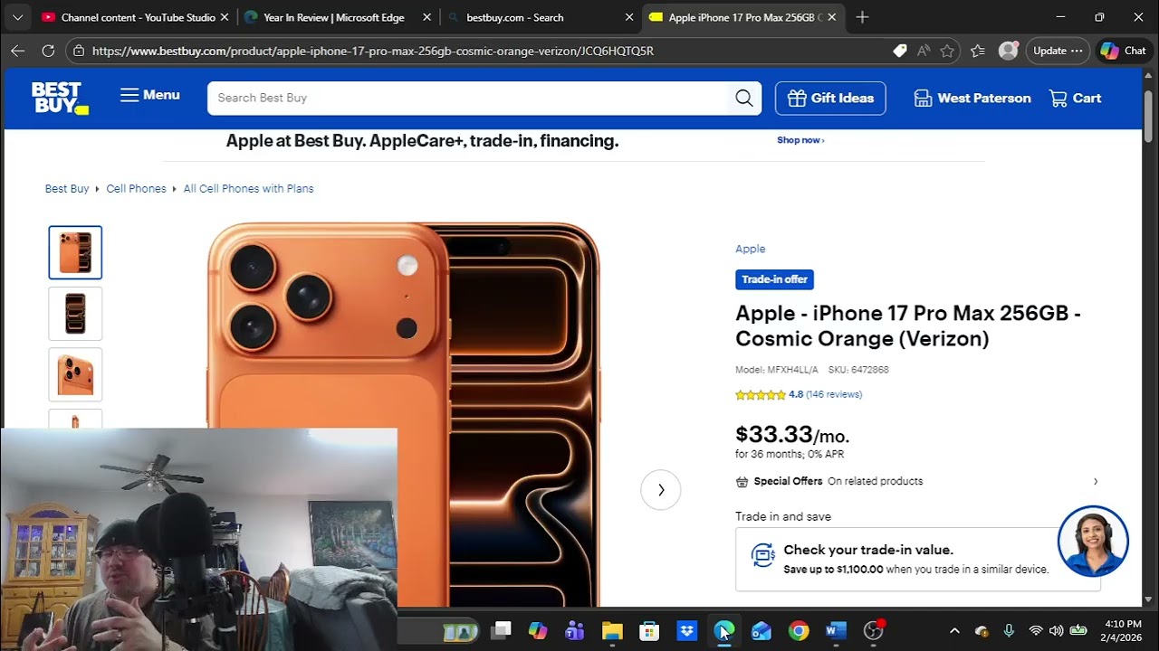This screenshot has width=1159, height=651.
Task: Switch to the bestbuy.com Search tab
Action: click(540, 17)
